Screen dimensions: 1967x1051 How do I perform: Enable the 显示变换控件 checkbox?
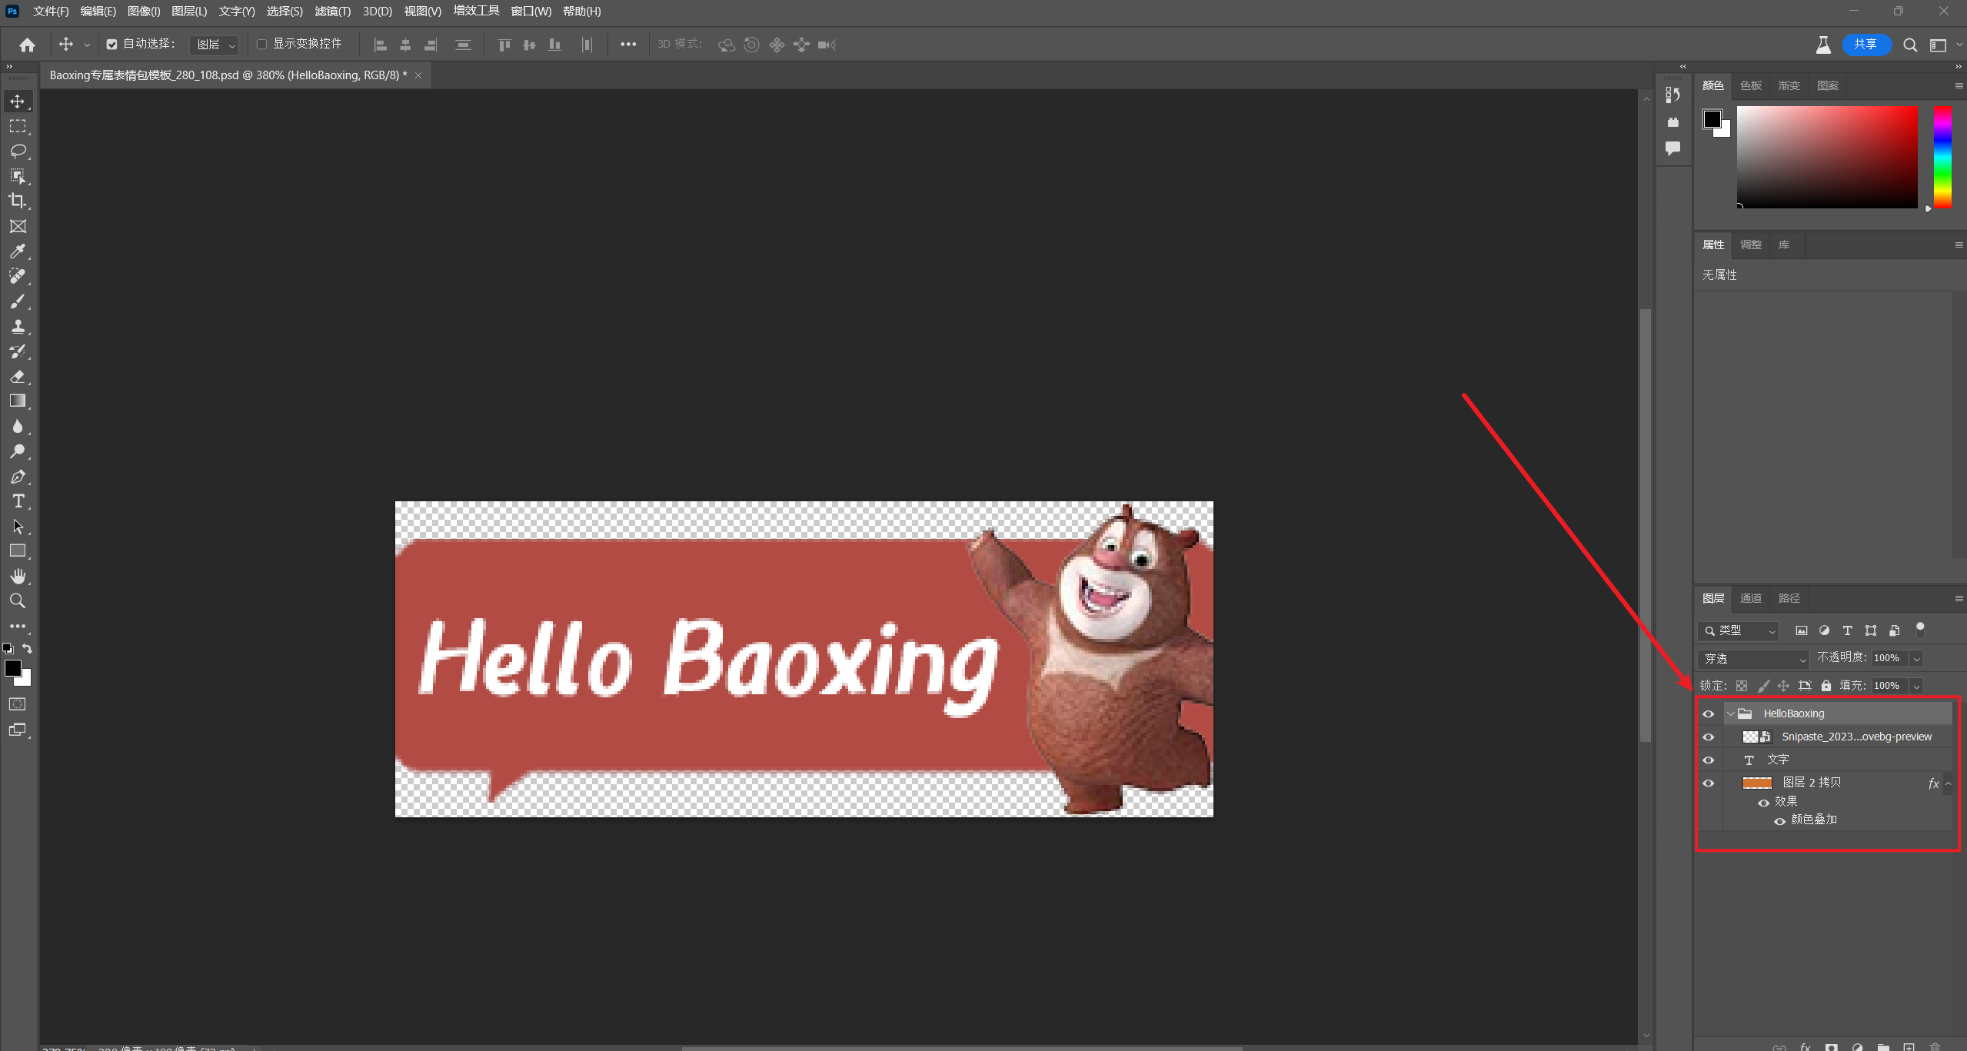(x=261, y=45)
